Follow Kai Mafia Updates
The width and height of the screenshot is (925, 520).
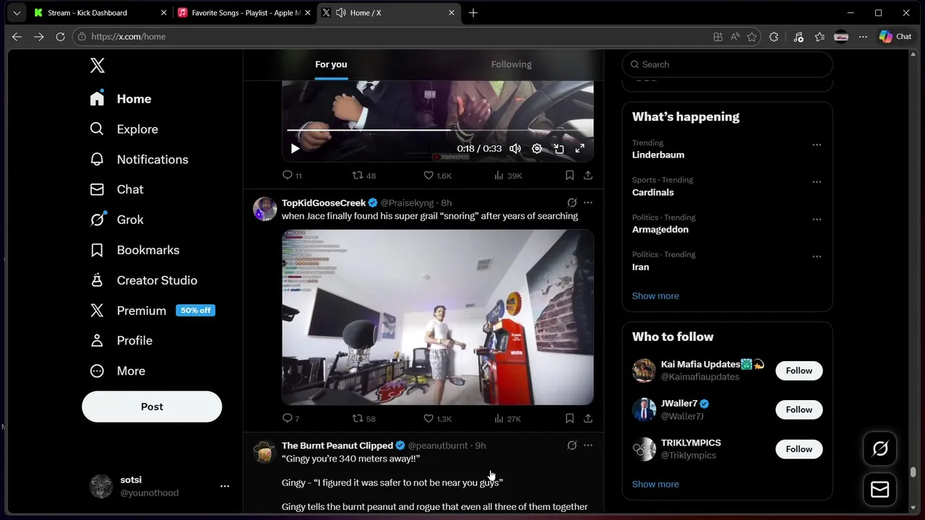[799, 370]
